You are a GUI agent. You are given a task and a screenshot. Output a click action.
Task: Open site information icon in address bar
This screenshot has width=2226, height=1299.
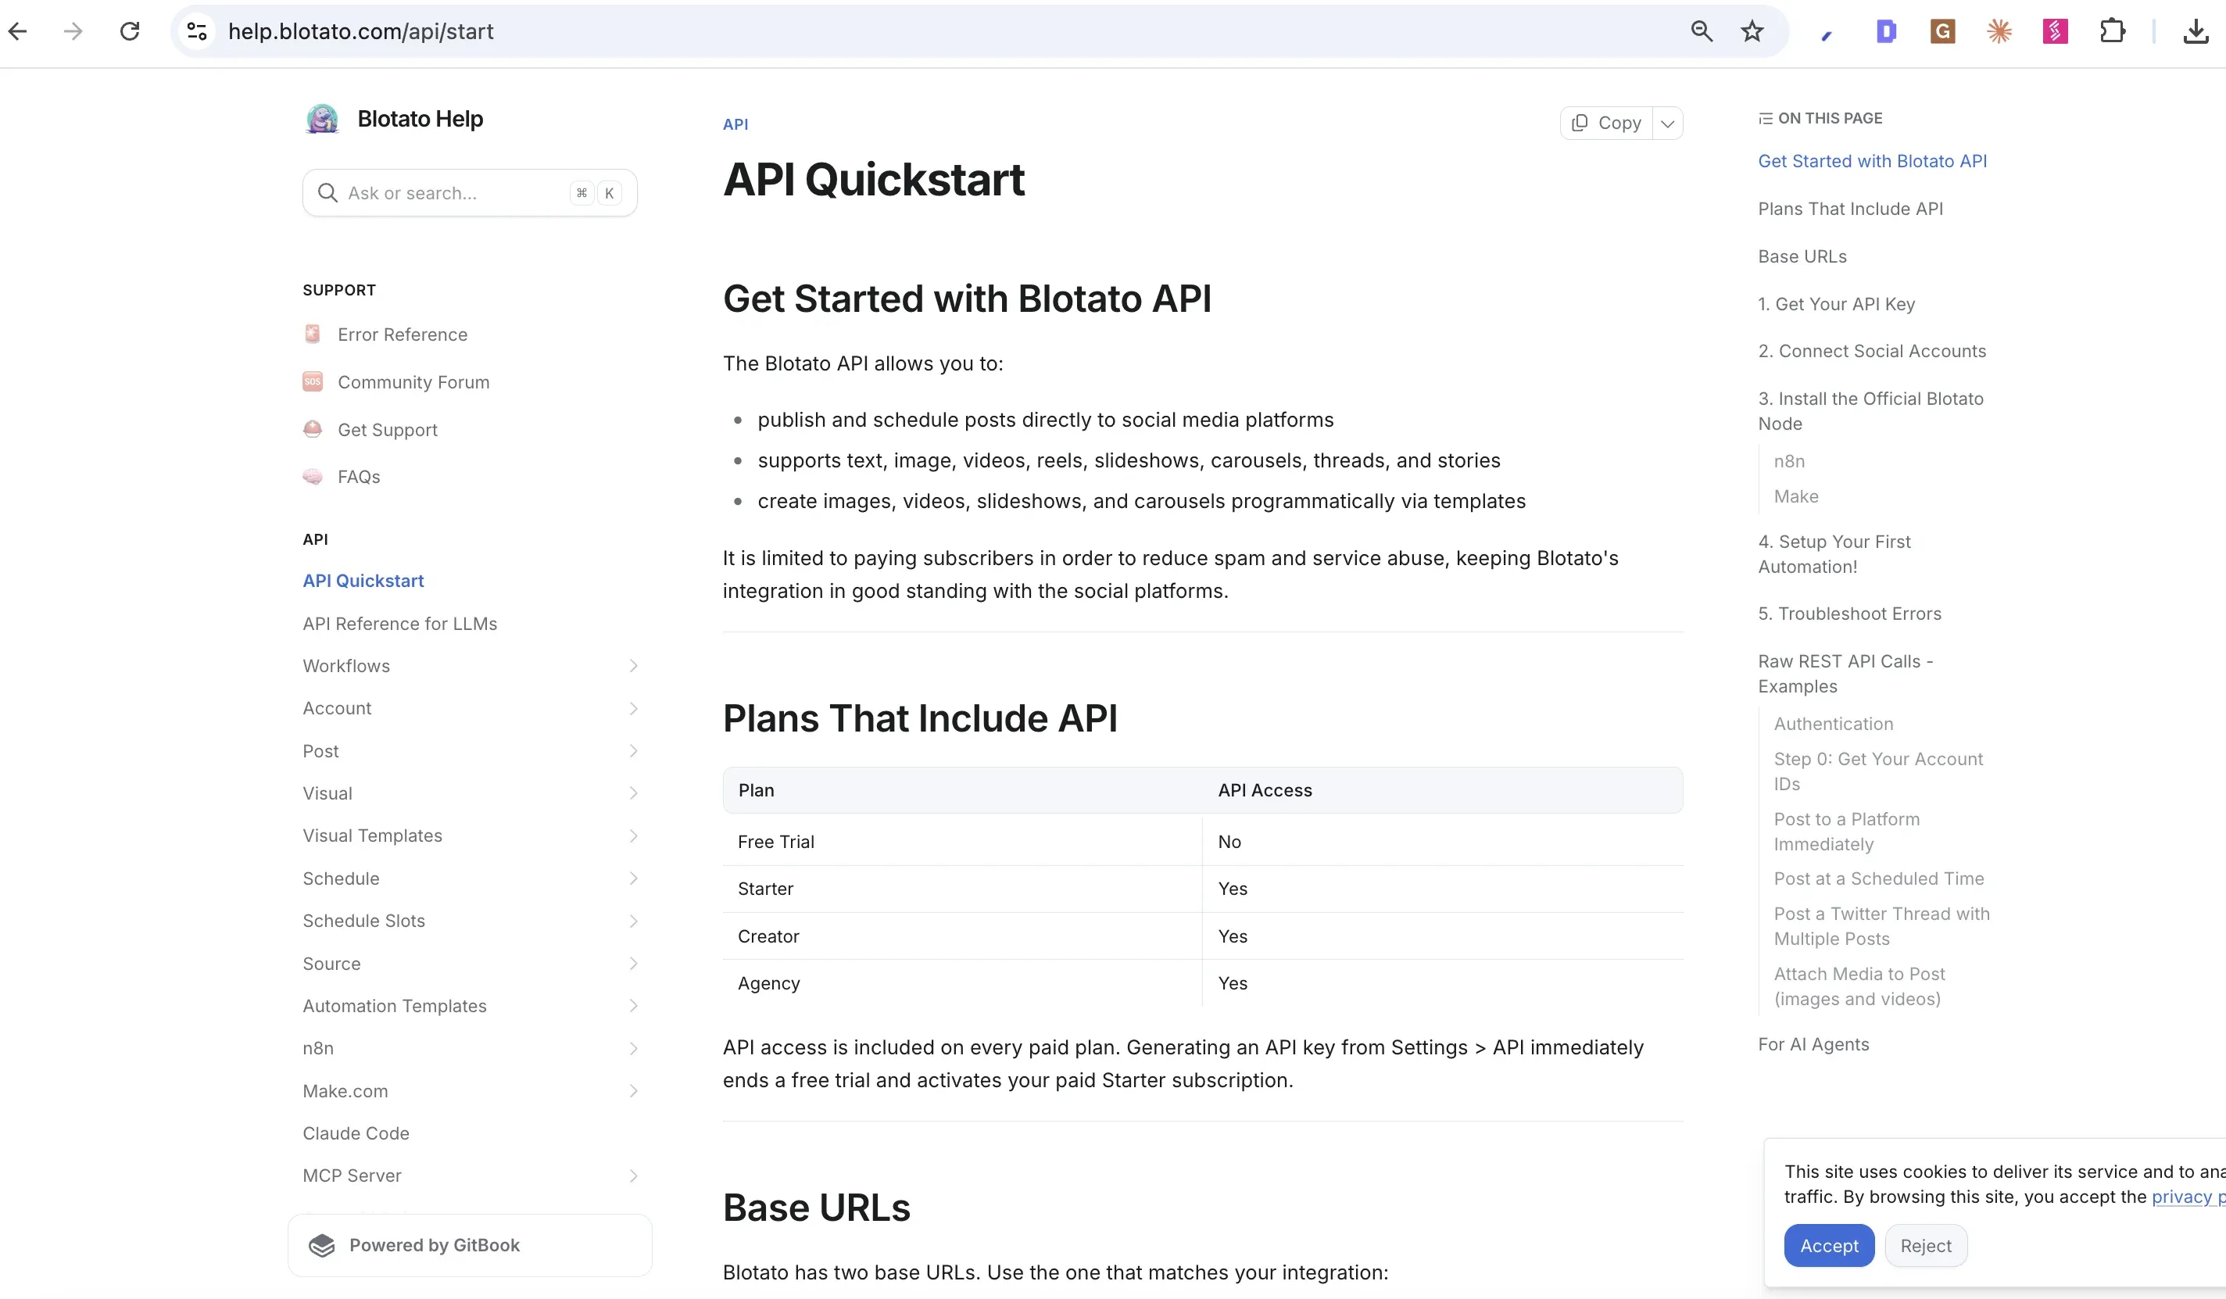(x=197, y=32)
